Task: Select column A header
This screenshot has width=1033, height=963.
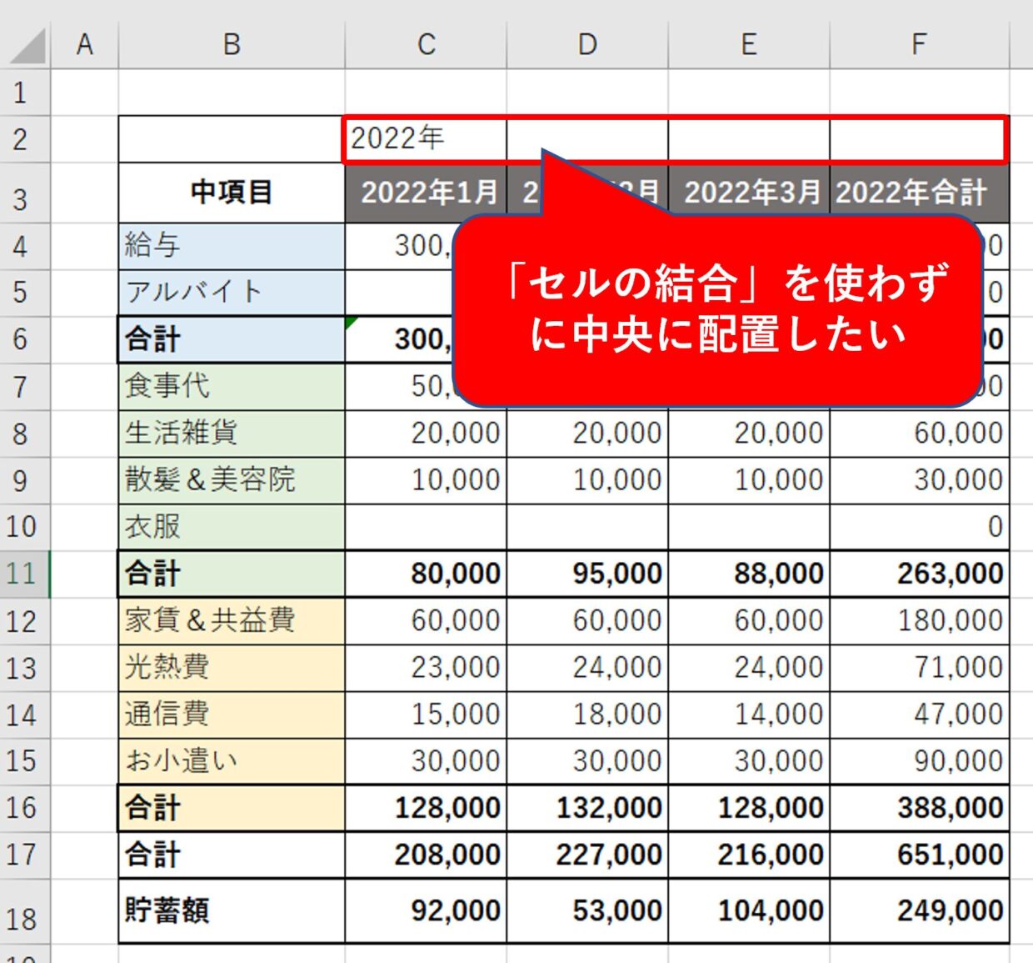Action: point(84,45)
